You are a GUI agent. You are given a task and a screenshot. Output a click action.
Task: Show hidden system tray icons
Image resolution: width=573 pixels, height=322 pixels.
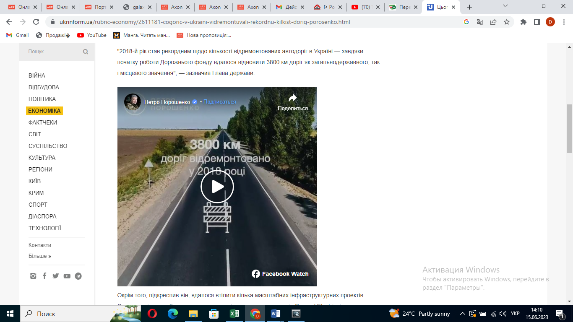pyautogui.click(x=463, y=314)
